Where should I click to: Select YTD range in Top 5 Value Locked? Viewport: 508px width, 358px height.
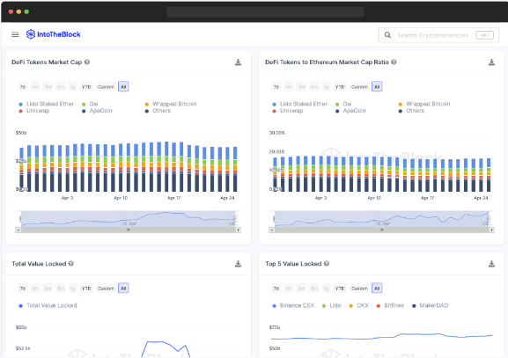[x=340, y=289]
